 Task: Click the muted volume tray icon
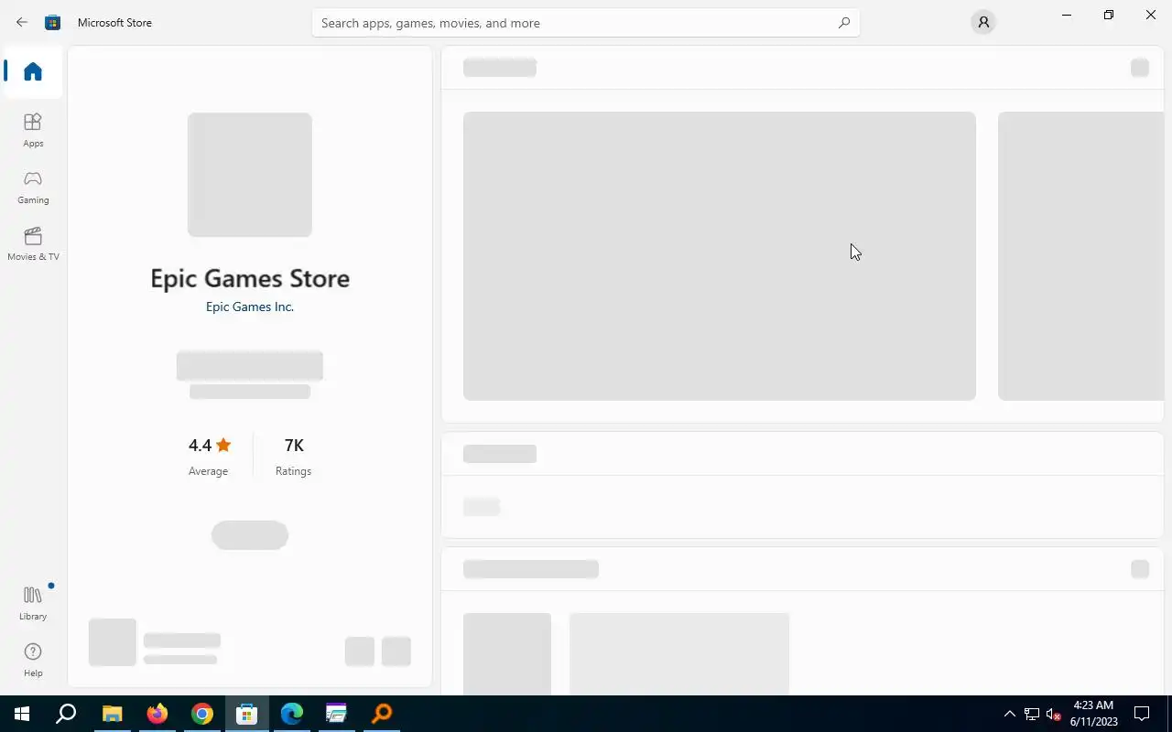(1054, 714)
